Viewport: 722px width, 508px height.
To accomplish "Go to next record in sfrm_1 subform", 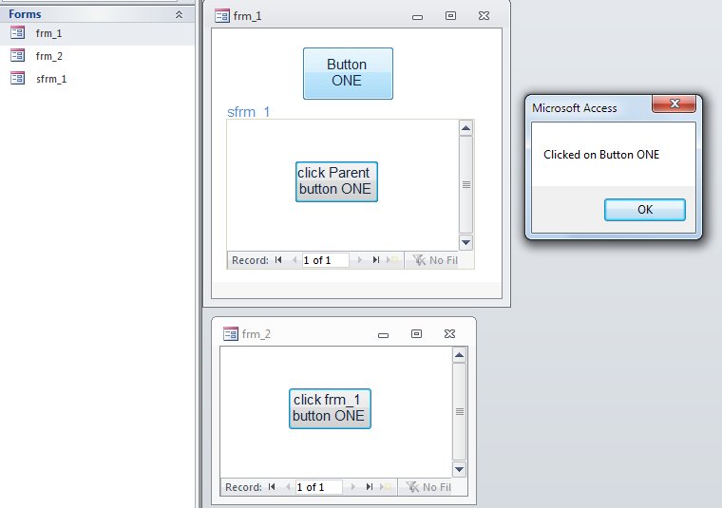I will click(360, 260).
